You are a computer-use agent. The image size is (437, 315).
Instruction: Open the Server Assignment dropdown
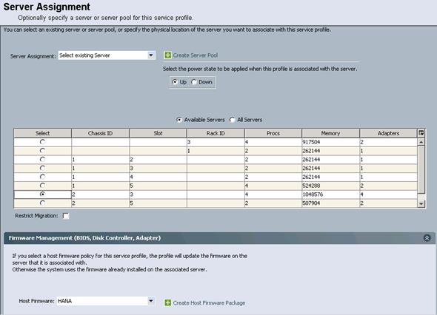151,55
